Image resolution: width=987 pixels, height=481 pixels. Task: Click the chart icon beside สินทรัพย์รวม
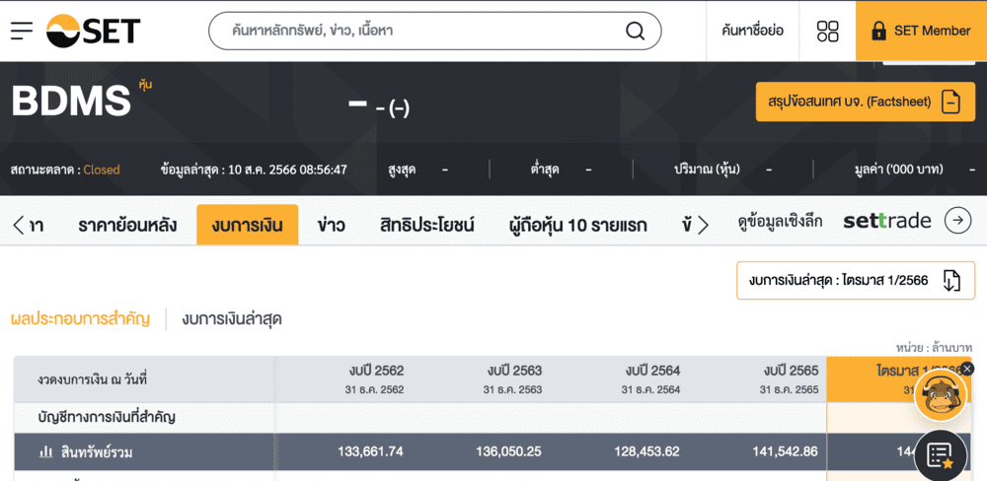(45, 452)
